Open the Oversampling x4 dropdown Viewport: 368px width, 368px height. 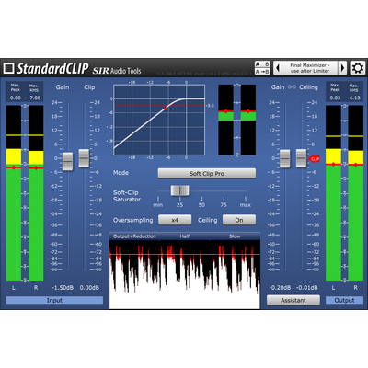click(175, 220)
